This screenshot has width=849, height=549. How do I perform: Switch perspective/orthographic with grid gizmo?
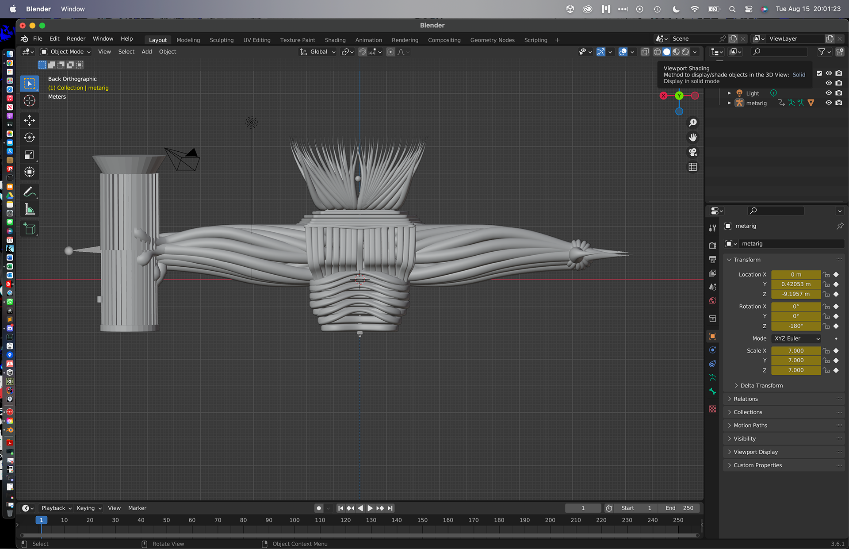tap(692, 167)
